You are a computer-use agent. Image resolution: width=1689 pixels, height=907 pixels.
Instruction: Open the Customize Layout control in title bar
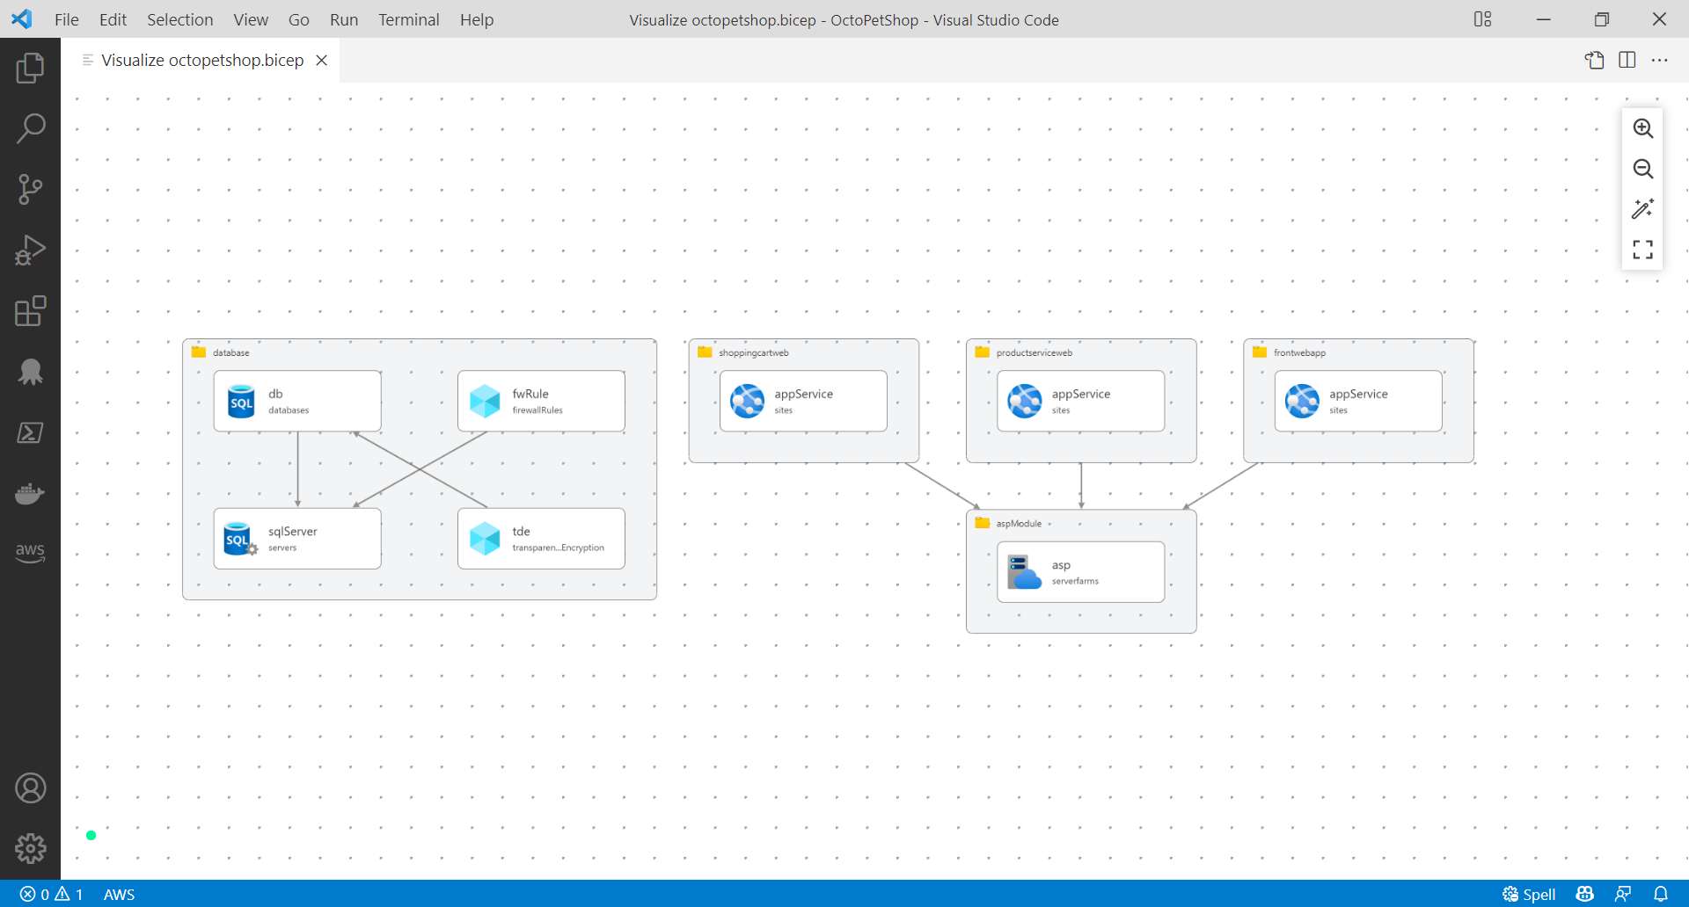(x=1483, y=18)
